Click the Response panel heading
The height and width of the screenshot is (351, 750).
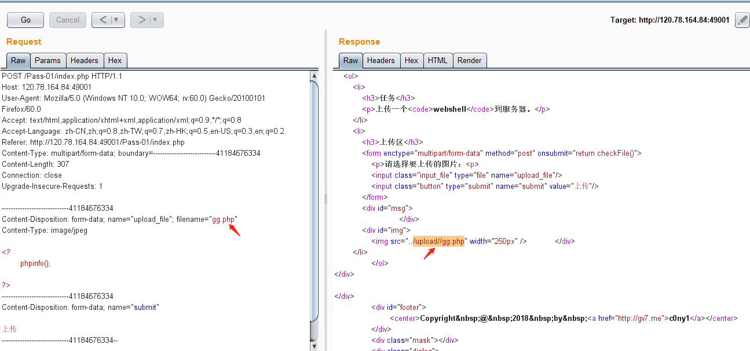[x=360, y=42]
